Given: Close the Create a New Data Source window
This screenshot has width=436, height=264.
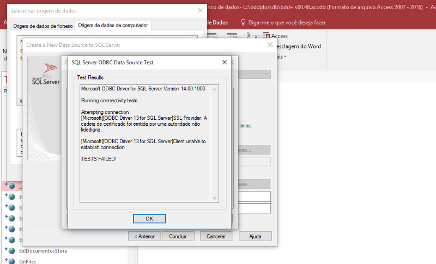Looking at the screenshot, I should 270,45.
